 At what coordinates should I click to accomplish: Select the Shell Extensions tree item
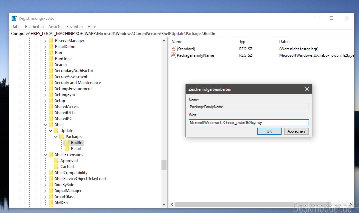pyautogui.click(x=69, y=155)
